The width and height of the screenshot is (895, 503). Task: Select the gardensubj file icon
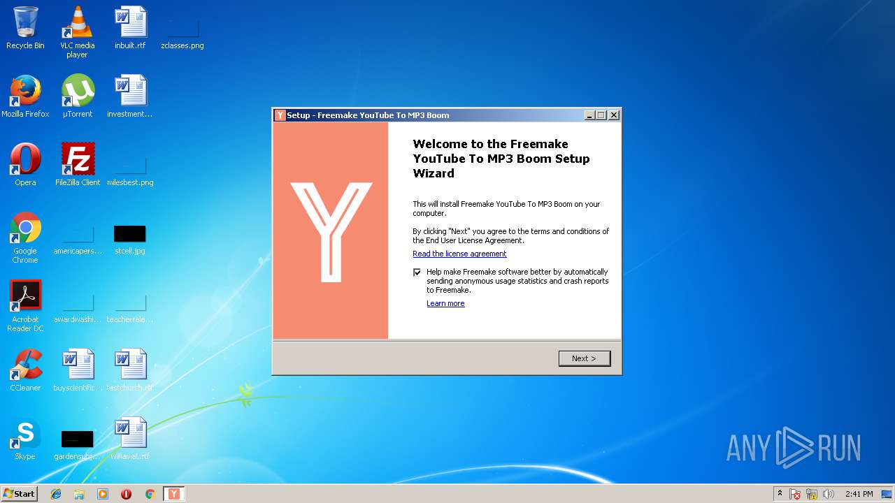(x=78, y=444)
